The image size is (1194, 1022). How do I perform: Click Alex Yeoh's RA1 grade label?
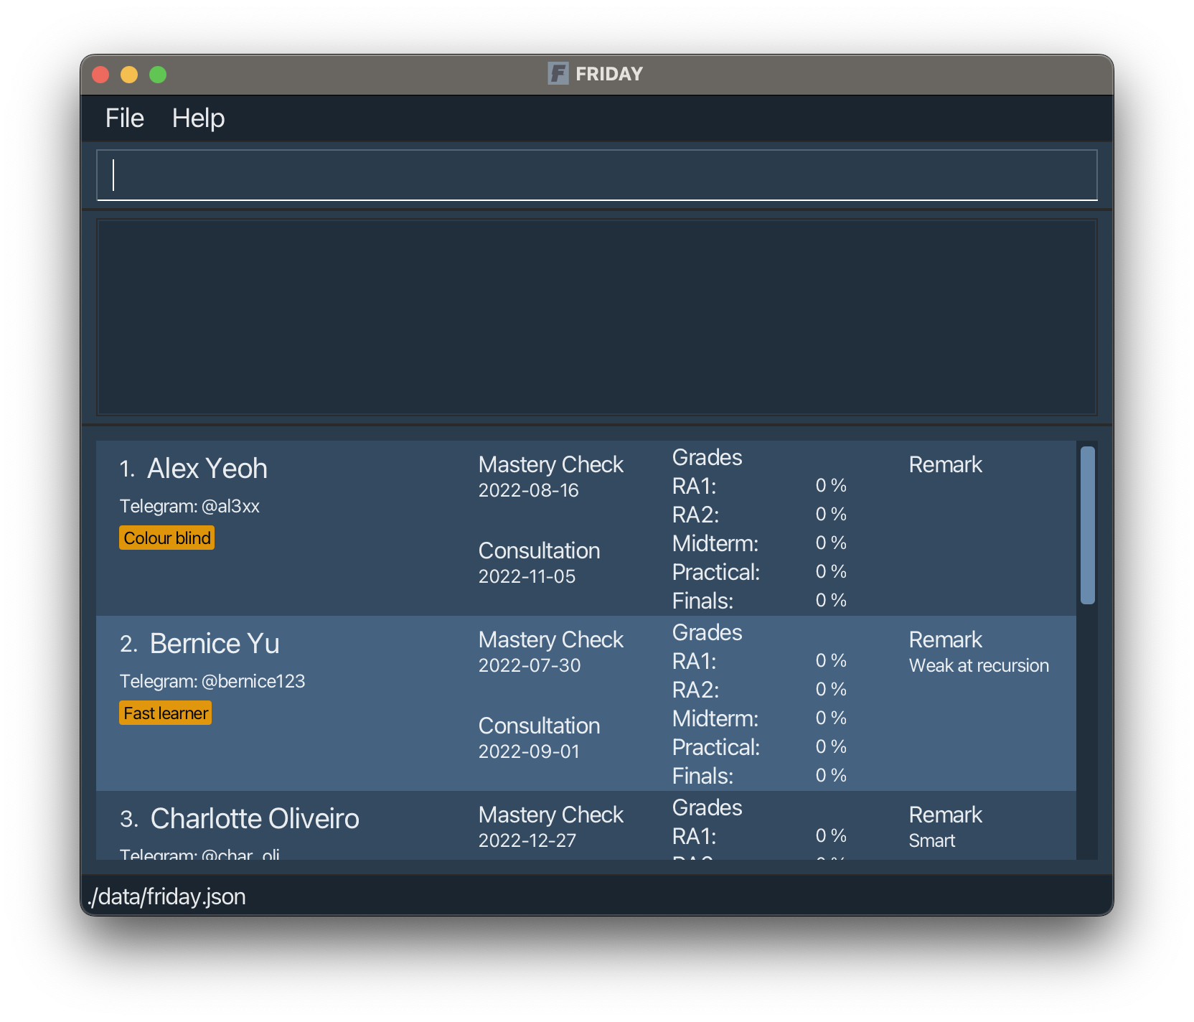[694, 486]
